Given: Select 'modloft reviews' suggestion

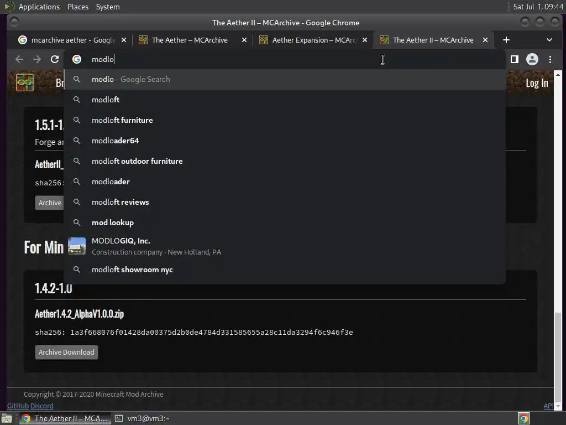Looking at the screenshot, I should [x=285, y=202].
